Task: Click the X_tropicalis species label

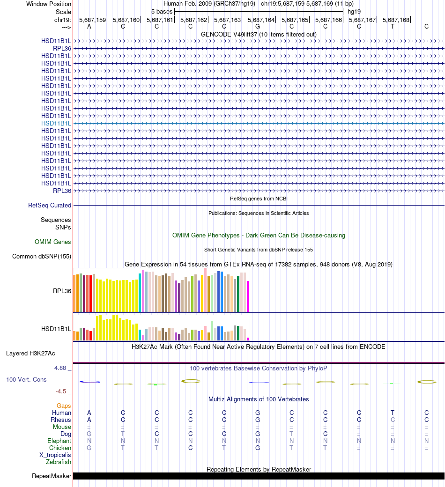Action: pyautogui.click(x=55, y=455)
